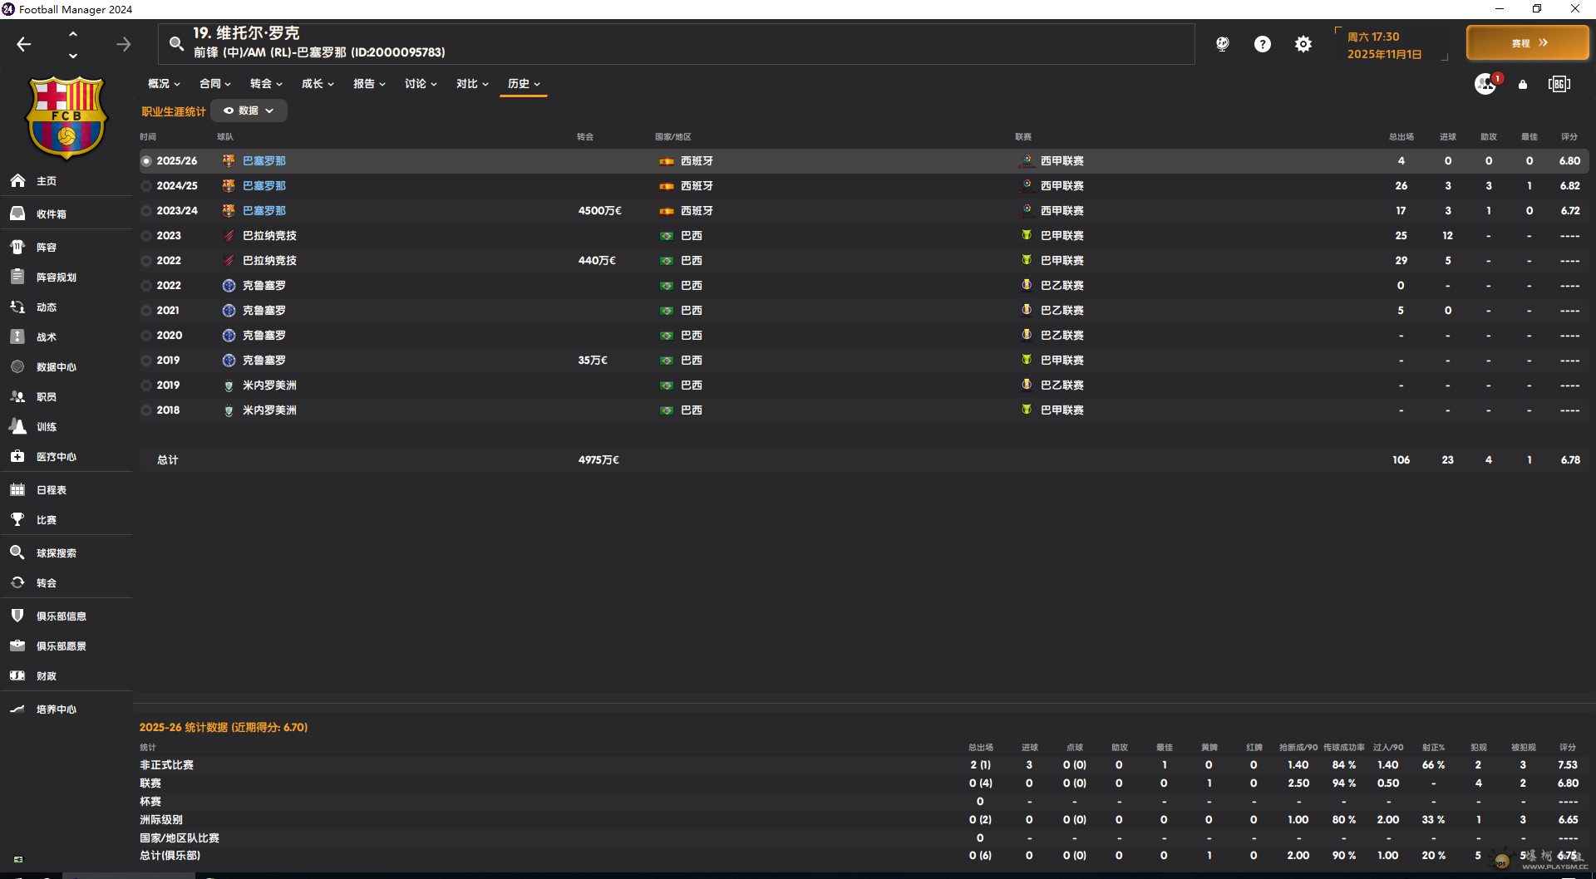Select the 2025/26 season radio button
This screenshot has width=1596, height=879.
click(146, 161)
